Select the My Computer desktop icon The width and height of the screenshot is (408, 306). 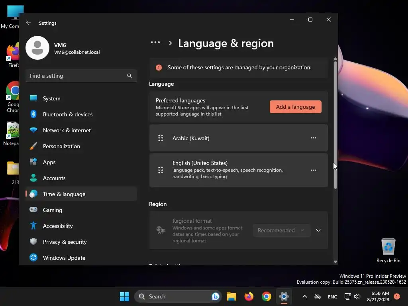[x=10, y=17]
